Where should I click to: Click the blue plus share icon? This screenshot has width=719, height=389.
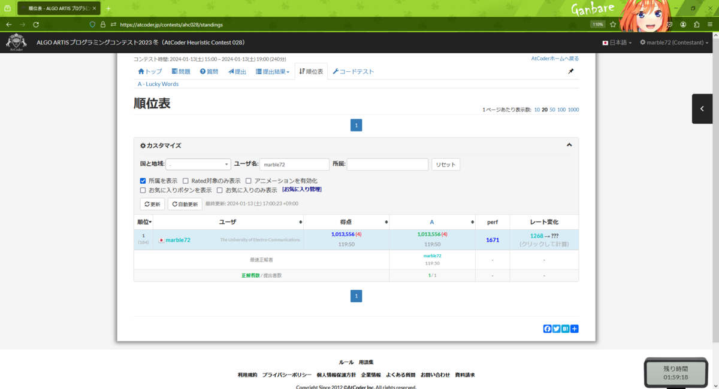(575, 329)
